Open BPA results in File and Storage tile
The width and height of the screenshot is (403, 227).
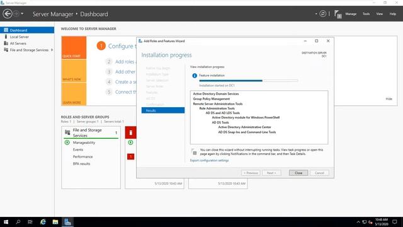pyautogui.click(x=81, y=164)
